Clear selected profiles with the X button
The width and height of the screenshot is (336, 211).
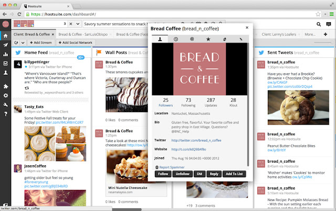coord(71,24)
